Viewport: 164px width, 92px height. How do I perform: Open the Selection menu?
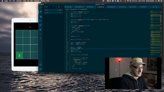[19, 1]
